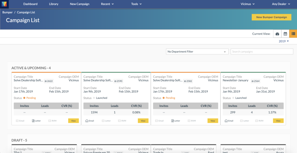Image resolution: width=297 pixels, height=153 pixels.
Task: Click Email icon on Newsletter-January campaign
Action: pos(226,121)
